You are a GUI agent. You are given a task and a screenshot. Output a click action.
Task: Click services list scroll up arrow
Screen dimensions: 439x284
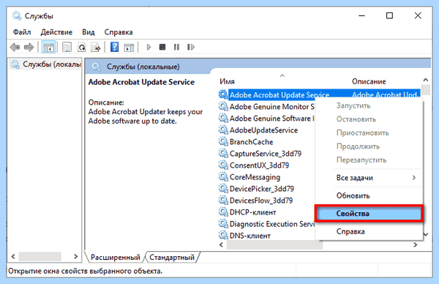coord(426,80)
